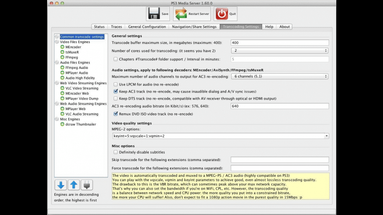This screenshot has height=215, width=383.
Task: Click green icon beside Audio High Fidelity
Action: (x=62, y=78)
